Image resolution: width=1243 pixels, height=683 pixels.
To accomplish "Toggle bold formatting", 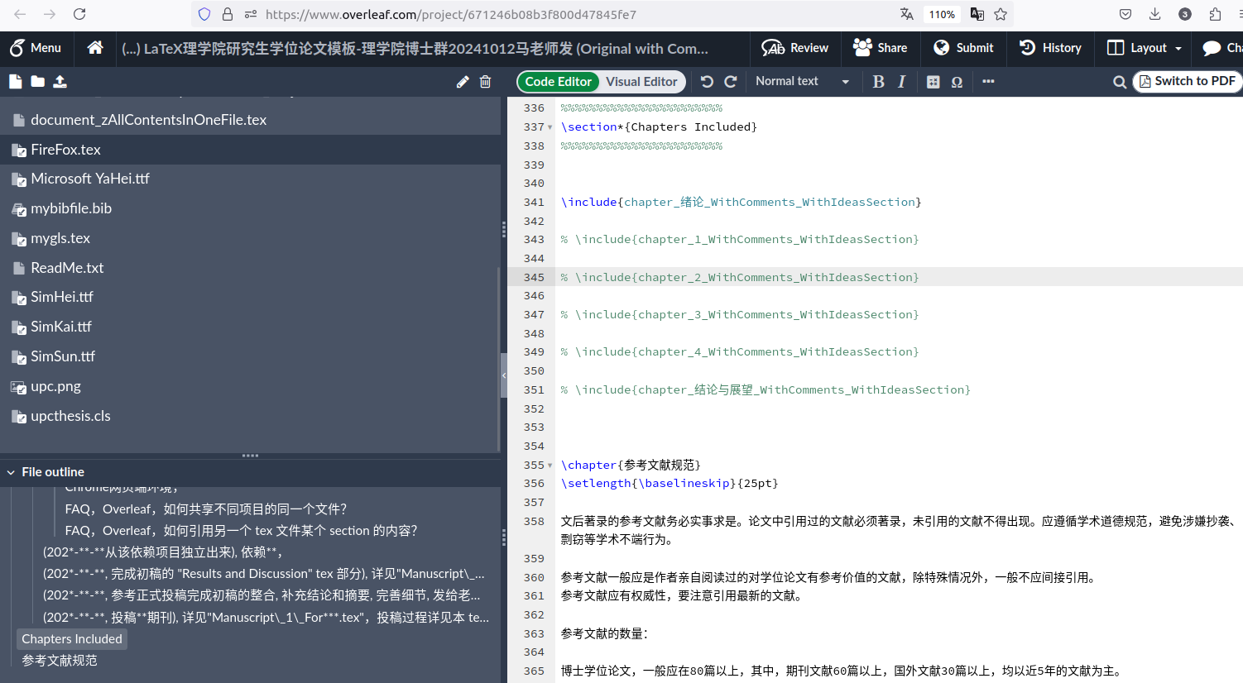I will pyautogui.click(x=878, y=81).
